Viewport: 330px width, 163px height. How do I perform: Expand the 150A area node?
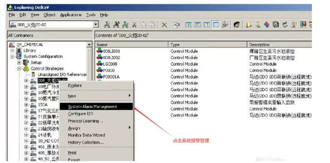26,105
